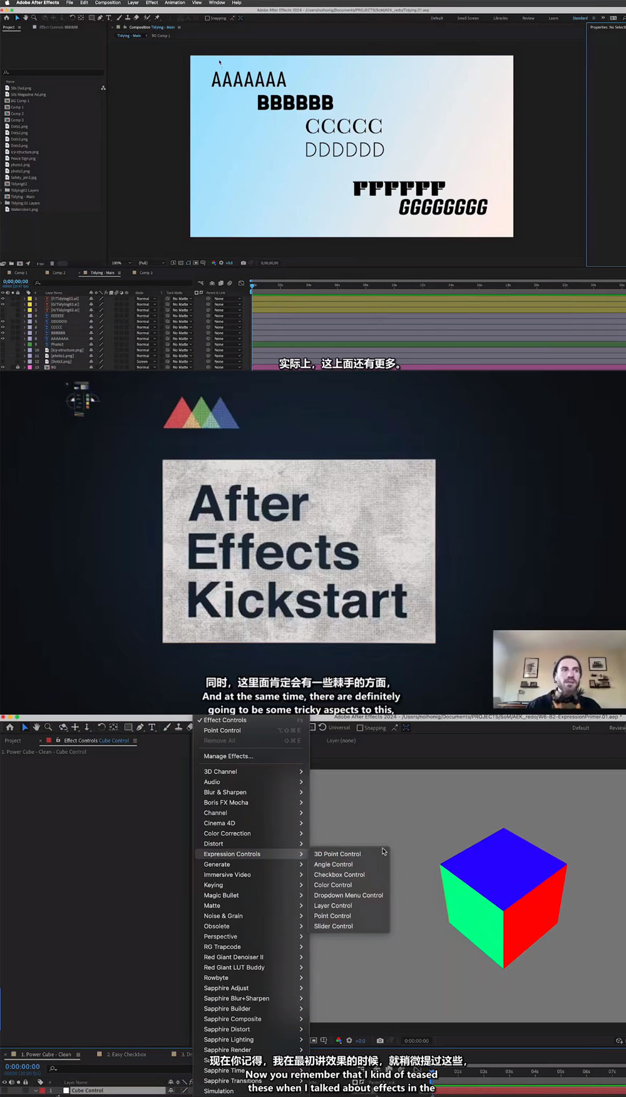The image size is (626, 1097).
Task: Click current time indicator in top timeline
Action: point(252,285)
